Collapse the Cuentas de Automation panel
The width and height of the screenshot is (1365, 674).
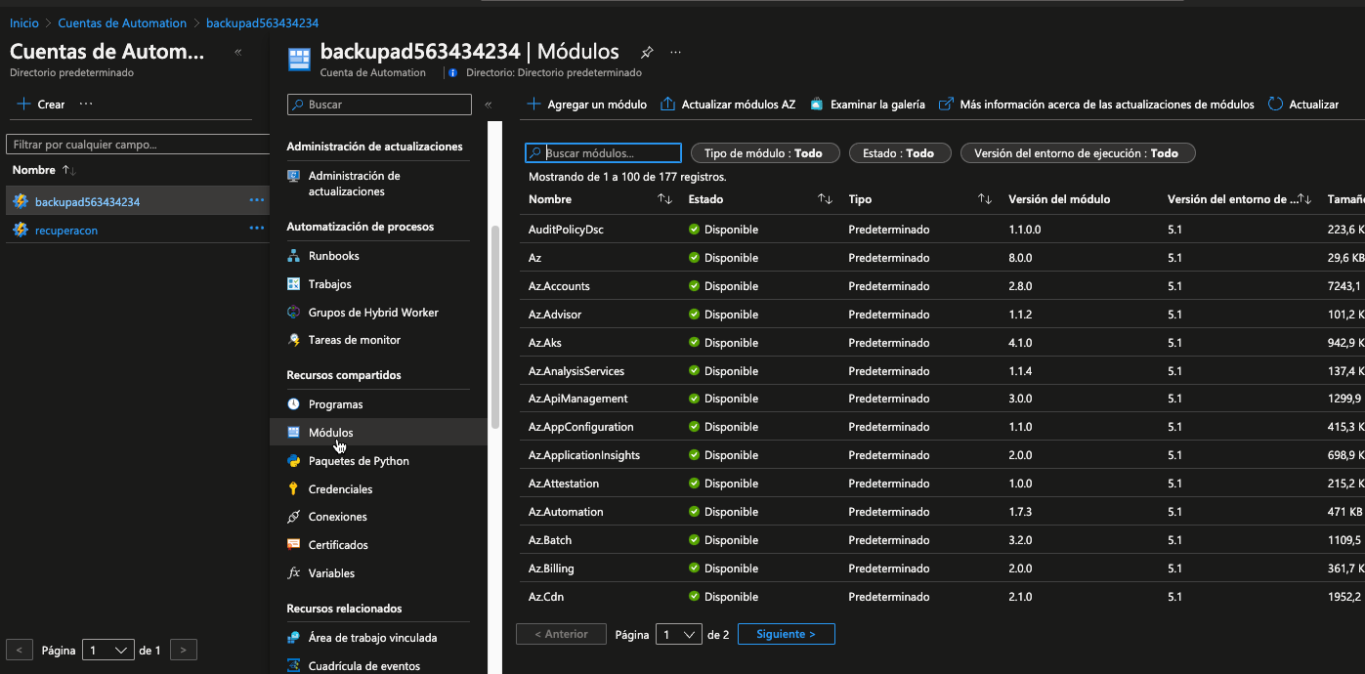click(x=238, y=53)
